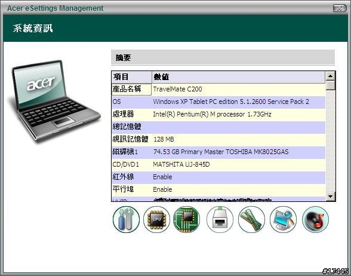Select the 總記憶體 row label

tap(127, 127)
